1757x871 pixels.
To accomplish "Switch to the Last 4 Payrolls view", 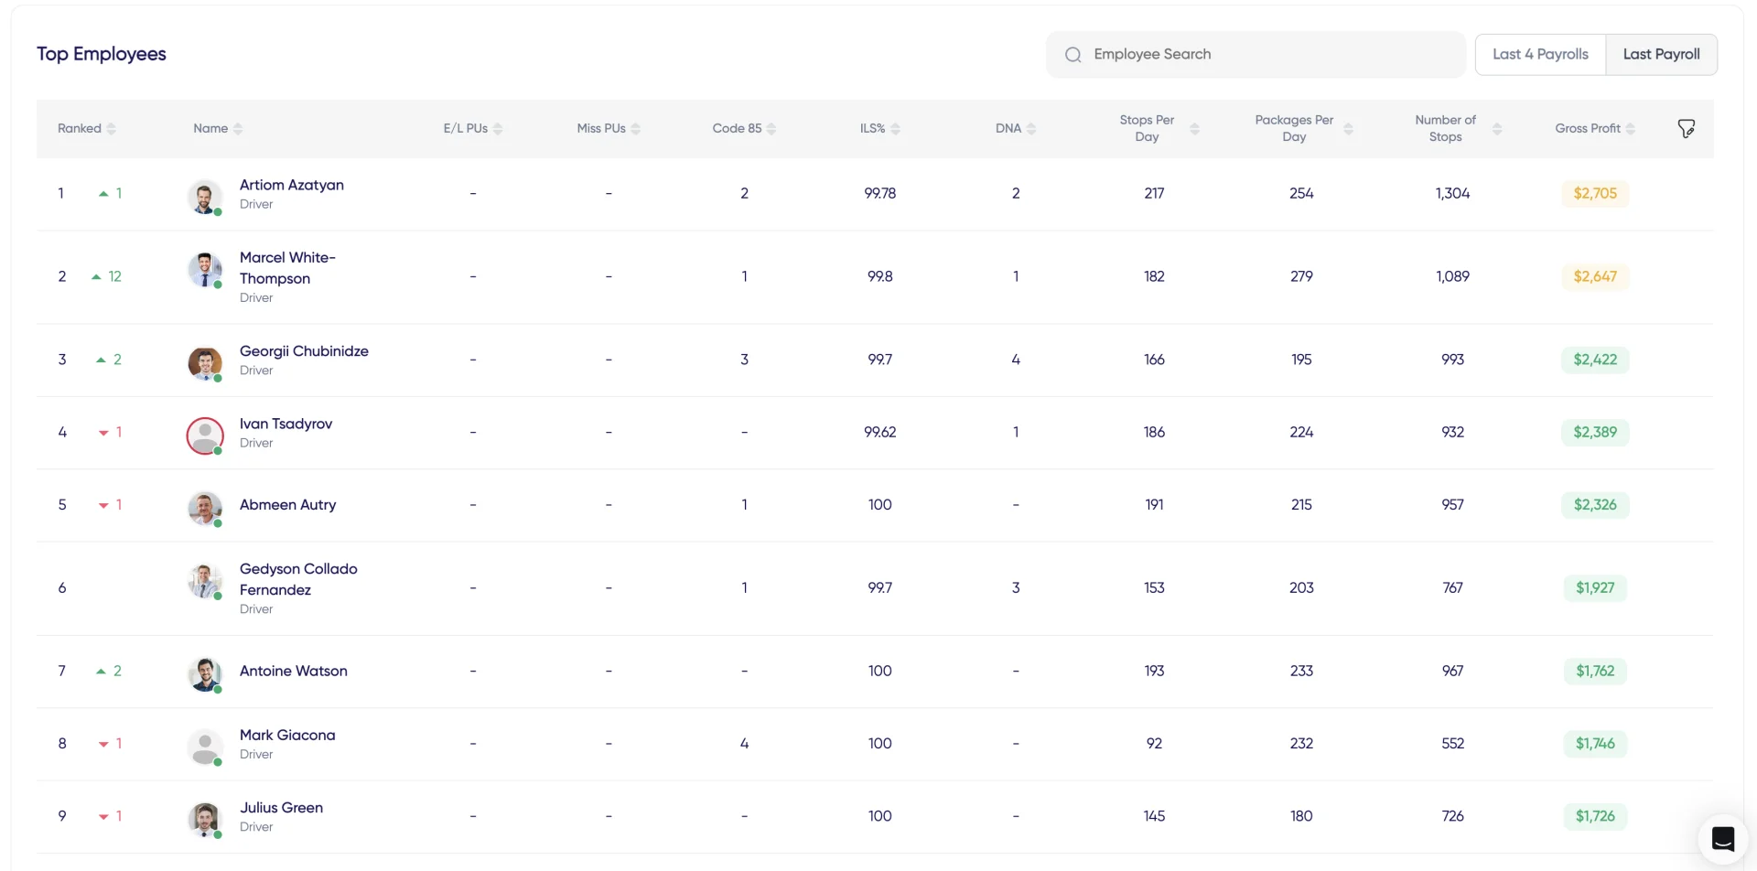I will click(1540, 54).
